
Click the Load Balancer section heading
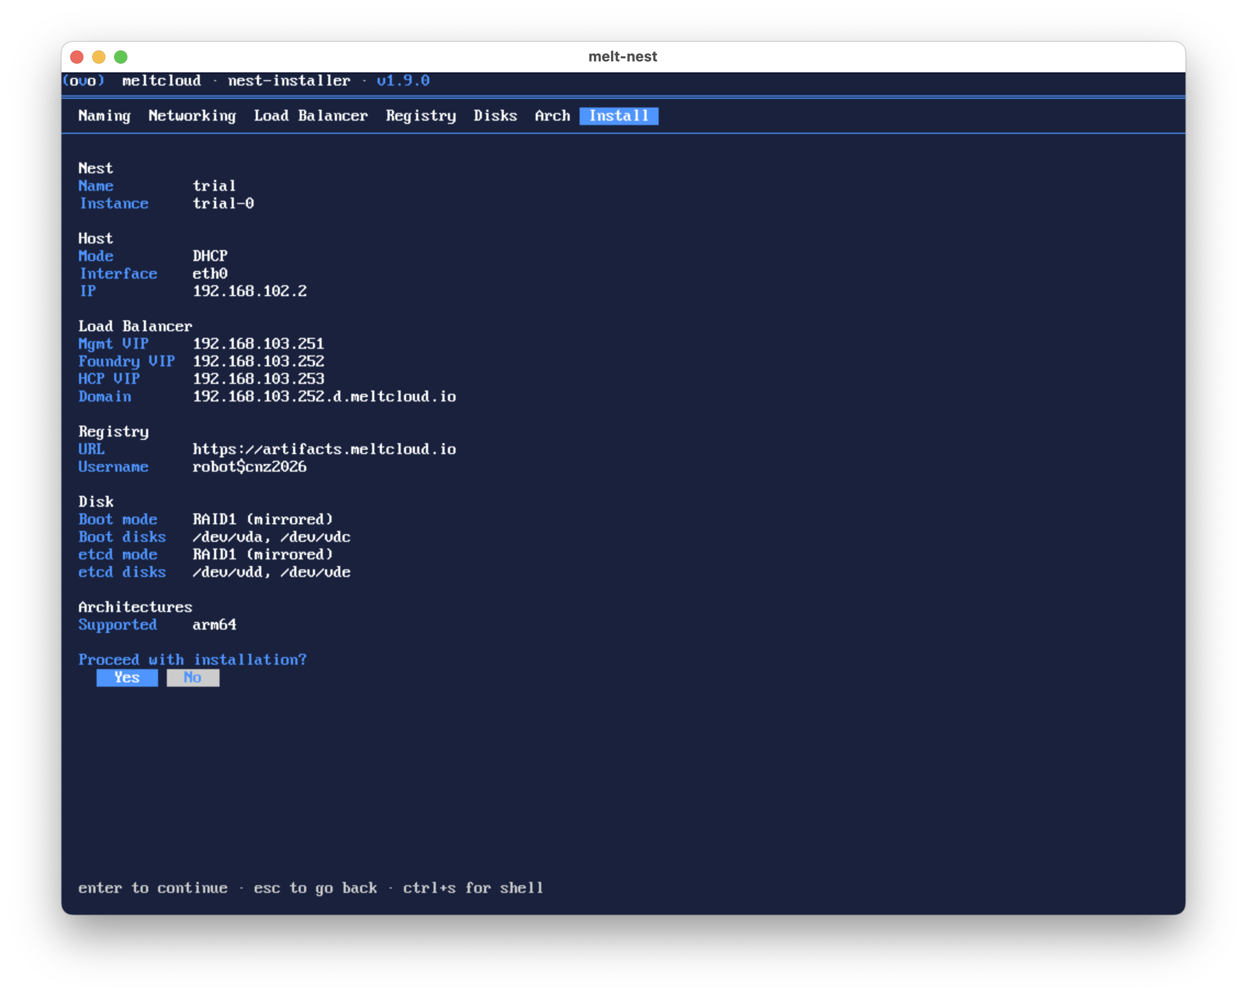point(136,326)
